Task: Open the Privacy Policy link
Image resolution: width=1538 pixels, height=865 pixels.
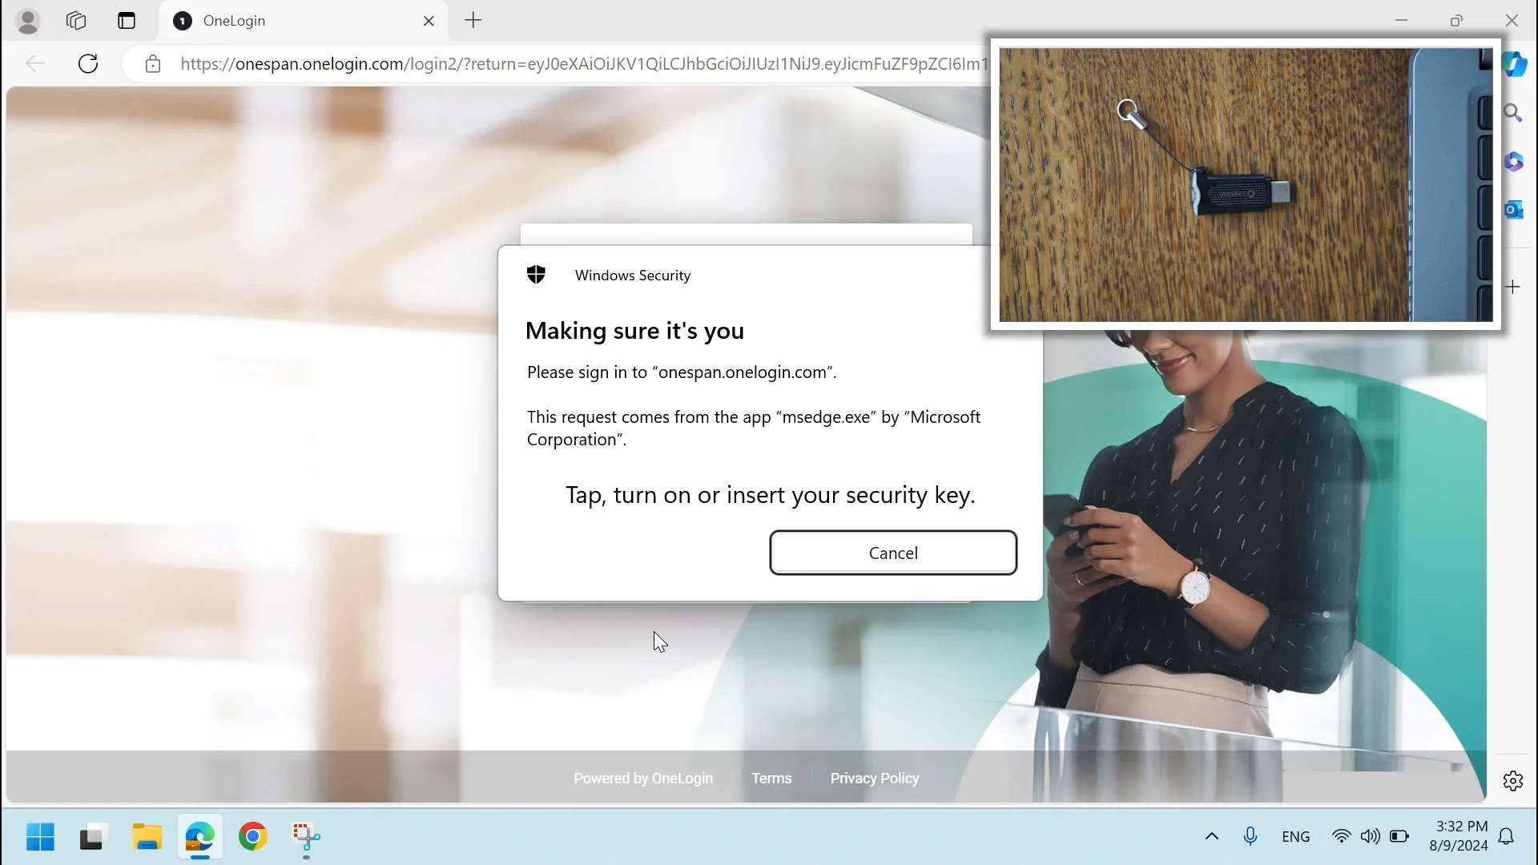Action: (874, 778)
